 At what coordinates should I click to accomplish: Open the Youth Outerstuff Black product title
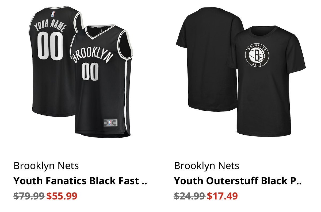coord(238,181)
